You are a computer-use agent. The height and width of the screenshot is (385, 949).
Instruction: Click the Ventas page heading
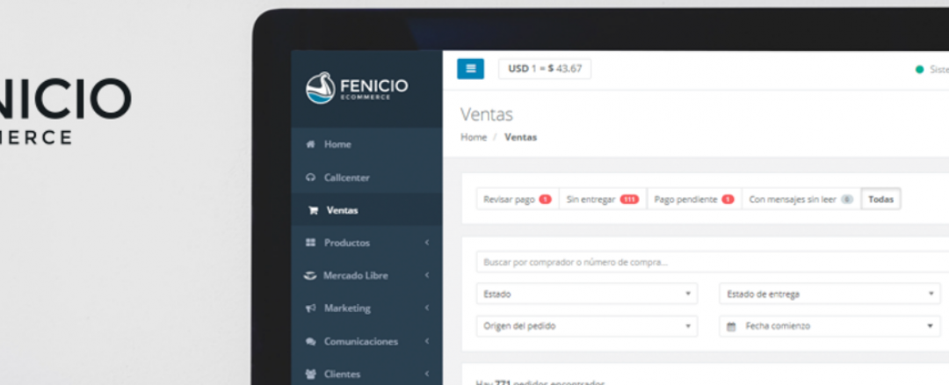point(487,114)
